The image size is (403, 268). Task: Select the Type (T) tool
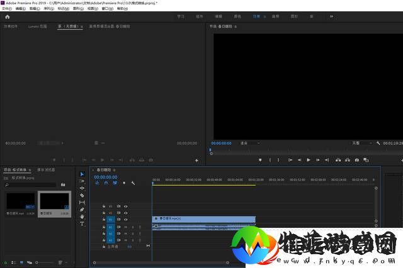pyautogui.click(x=82, y=223)
